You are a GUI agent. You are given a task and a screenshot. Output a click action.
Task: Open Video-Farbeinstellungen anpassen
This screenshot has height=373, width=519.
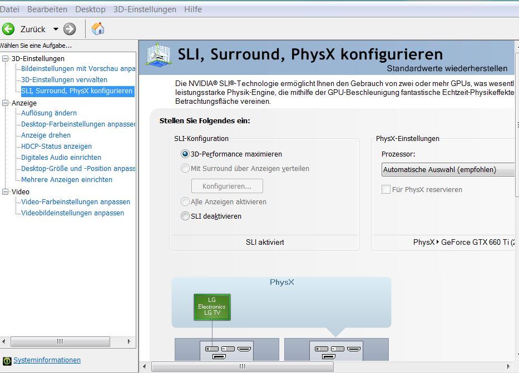[x=76, y=202]
